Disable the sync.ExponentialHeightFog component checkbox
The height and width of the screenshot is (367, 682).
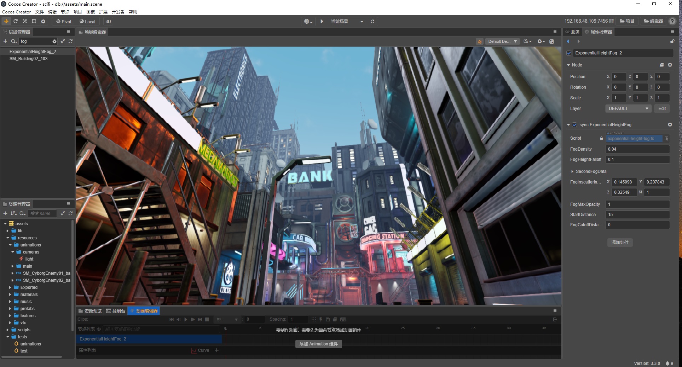[x=575, y=125]
